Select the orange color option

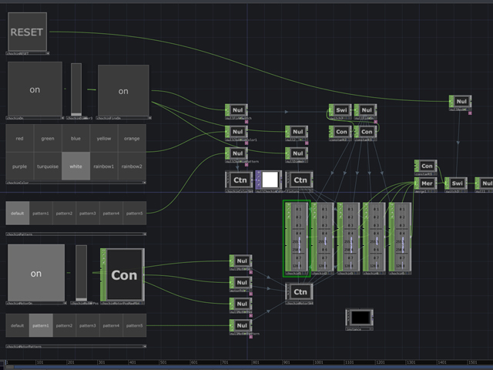click(x=132, y=139)
